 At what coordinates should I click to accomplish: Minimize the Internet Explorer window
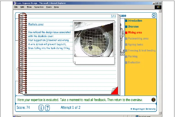(x=154, y=3)
